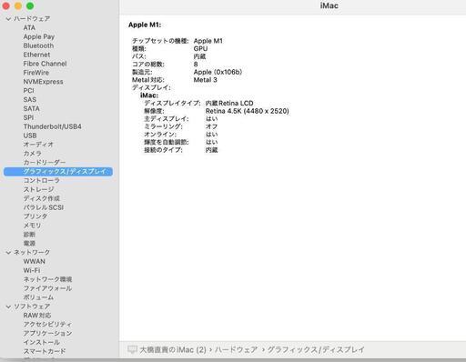Select SPI in the sidebar
The width and height of the screenshot is (466, 362).
pos(28,117)
